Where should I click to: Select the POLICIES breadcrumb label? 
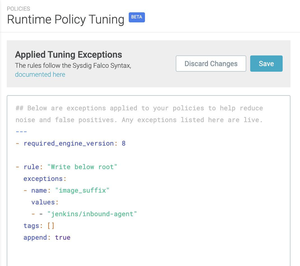18,9
